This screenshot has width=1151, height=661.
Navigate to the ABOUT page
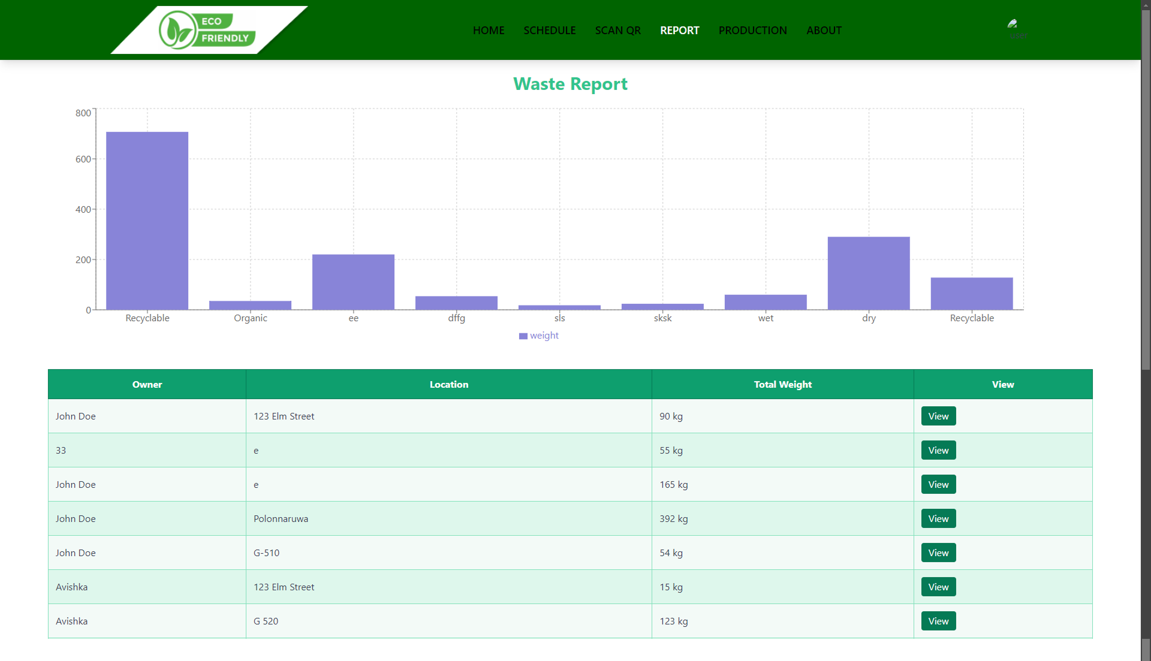pyautogui.click(x=824, y=30)
